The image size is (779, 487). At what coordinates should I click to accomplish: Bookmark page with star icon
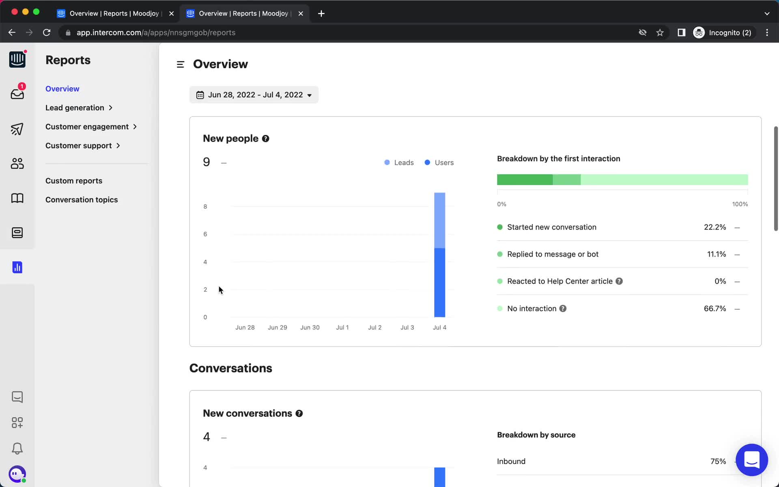[660, 32]
